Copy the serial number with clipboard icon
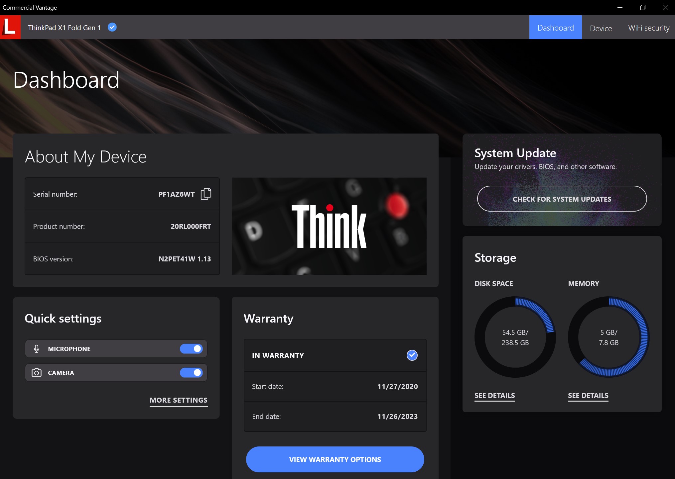The image size is (675, 479). click(x=206, y=194)
